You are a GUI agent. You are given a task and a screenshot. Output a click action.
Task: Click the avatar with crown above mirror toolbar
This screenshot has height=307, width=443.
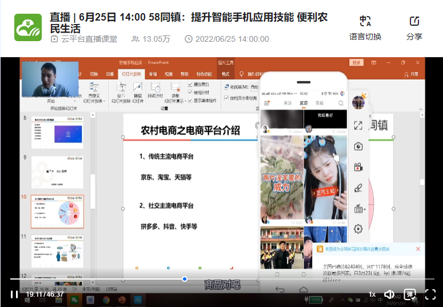coord(359,101)
